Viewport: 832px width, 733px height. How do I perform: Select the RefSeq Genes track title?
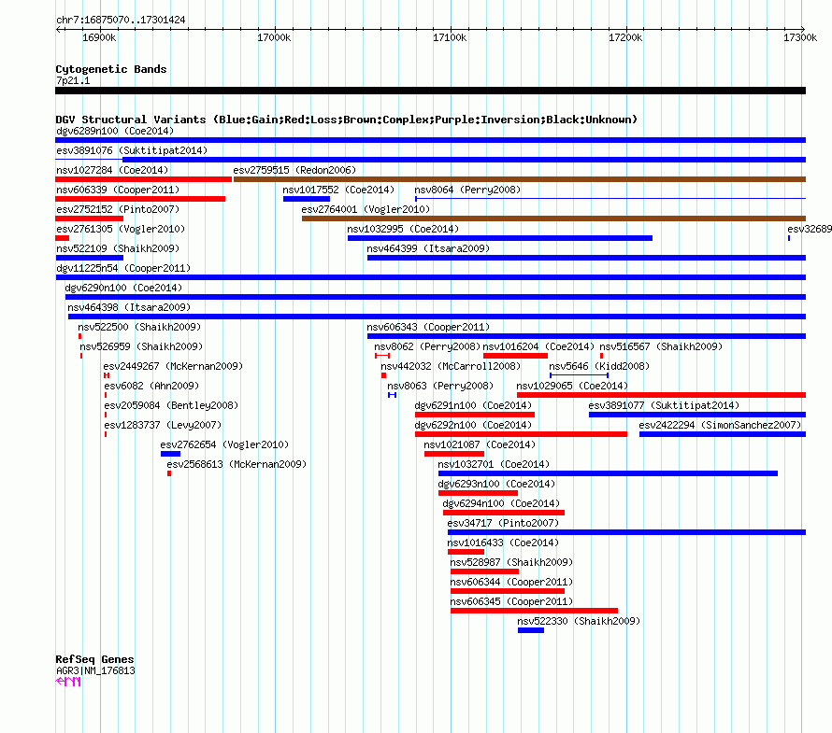[x=94, y=659]
